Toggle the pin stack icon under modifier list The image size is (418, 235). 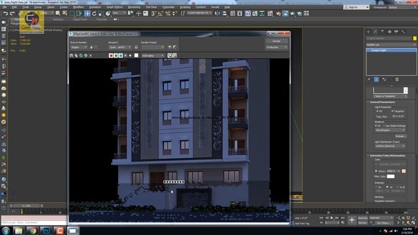click(x=369, y=80)
